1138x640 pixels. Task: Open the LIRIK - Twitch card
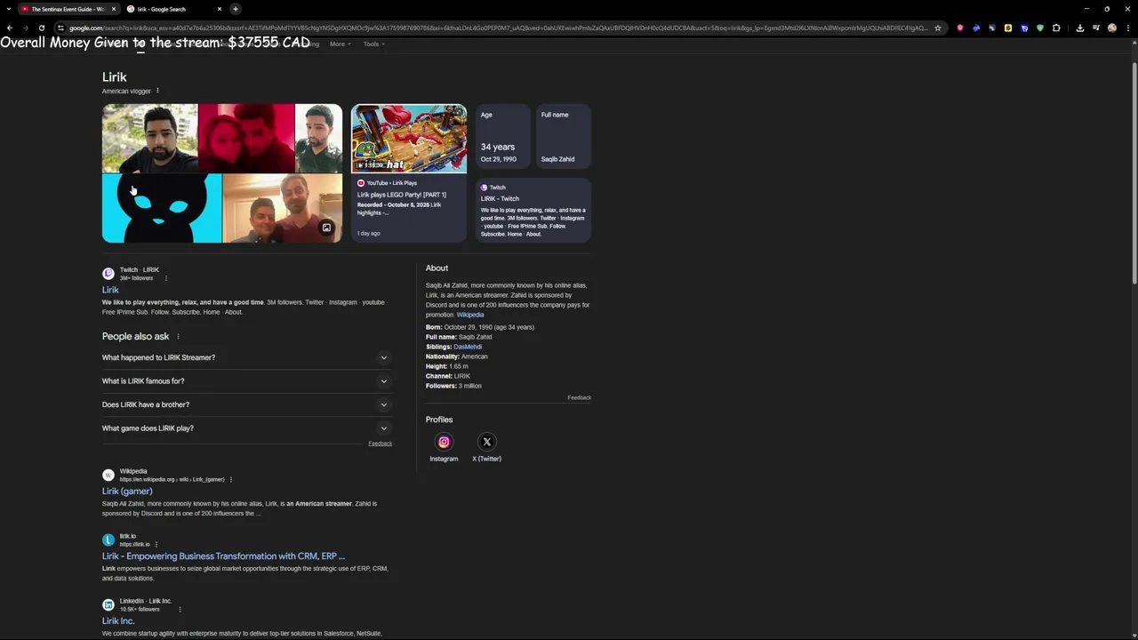(533, 210)
